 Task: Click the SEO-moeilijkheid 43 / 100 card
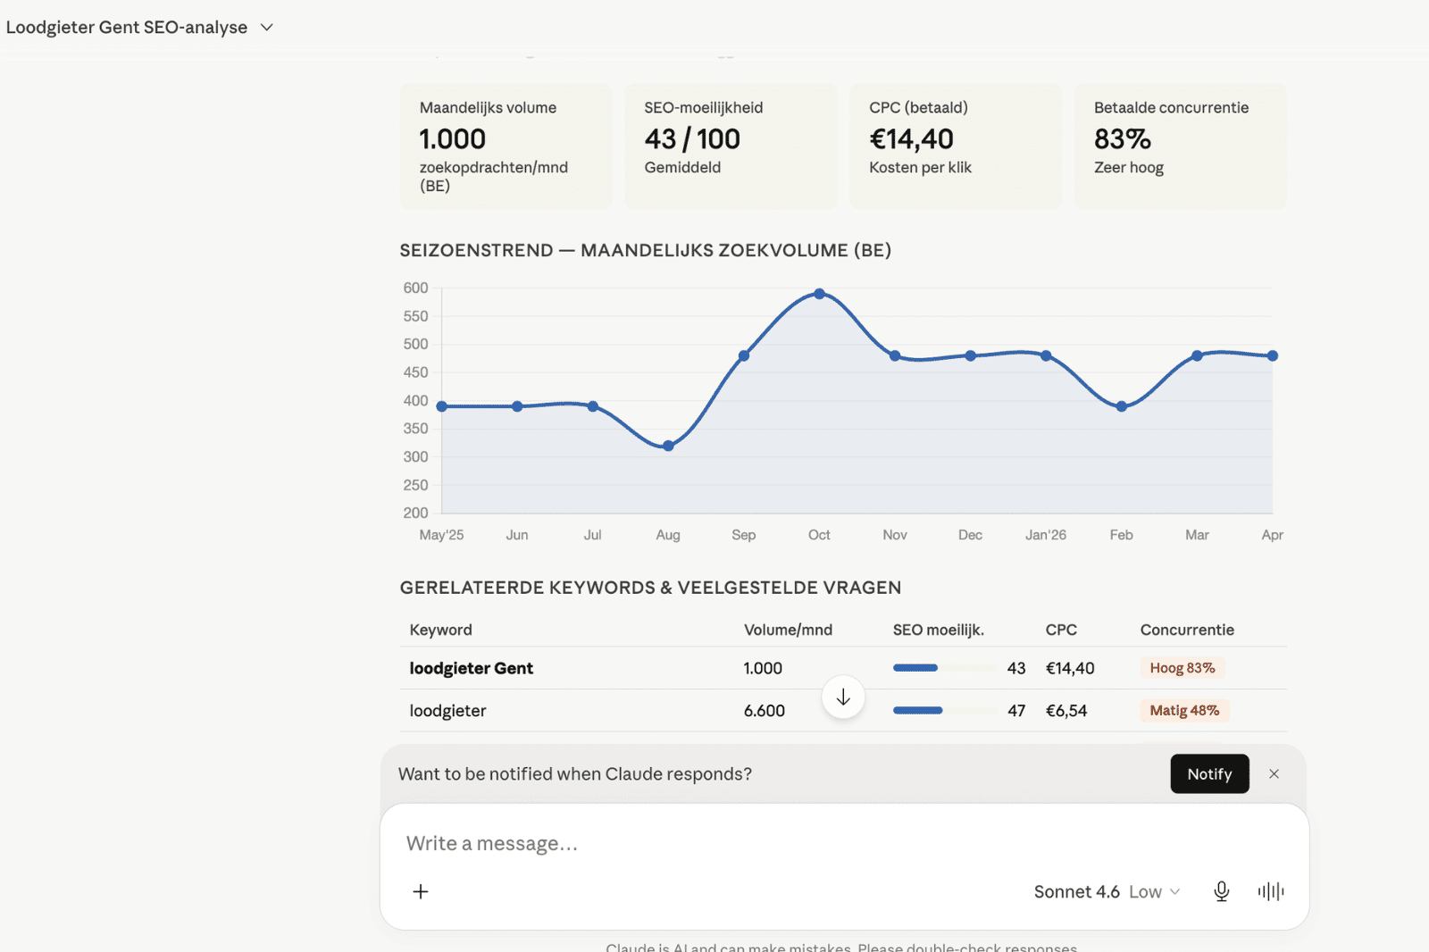[x=731, y=146]
